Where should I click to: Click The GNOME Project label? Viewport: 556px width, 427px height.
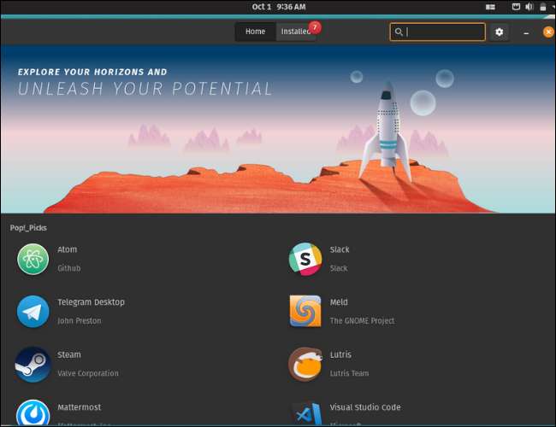click(x=362, y=321)
